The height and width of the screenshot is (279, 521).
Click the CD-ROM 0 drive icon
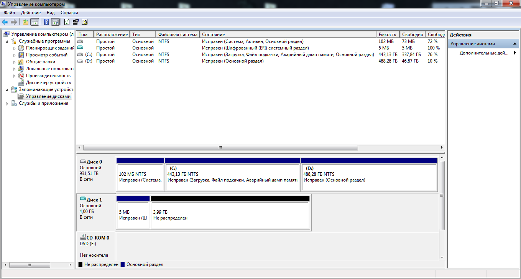click(83, 238)
